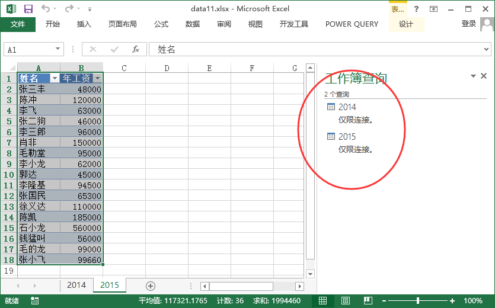Open the Help question mark icon
The image size is (495, 308).
[416, 9]
